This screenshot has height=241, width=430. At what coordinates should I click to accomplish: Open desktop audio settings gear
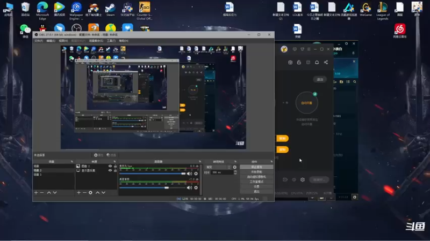(x=196, y=188)
